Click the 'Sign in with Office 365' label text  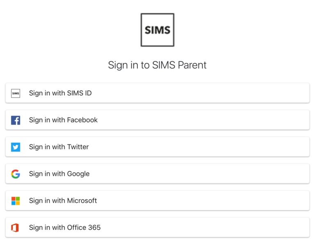[65, 227]
